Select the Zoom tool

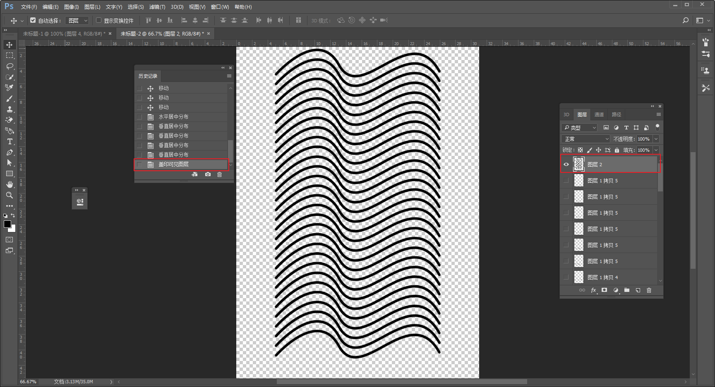pos(10,195)
